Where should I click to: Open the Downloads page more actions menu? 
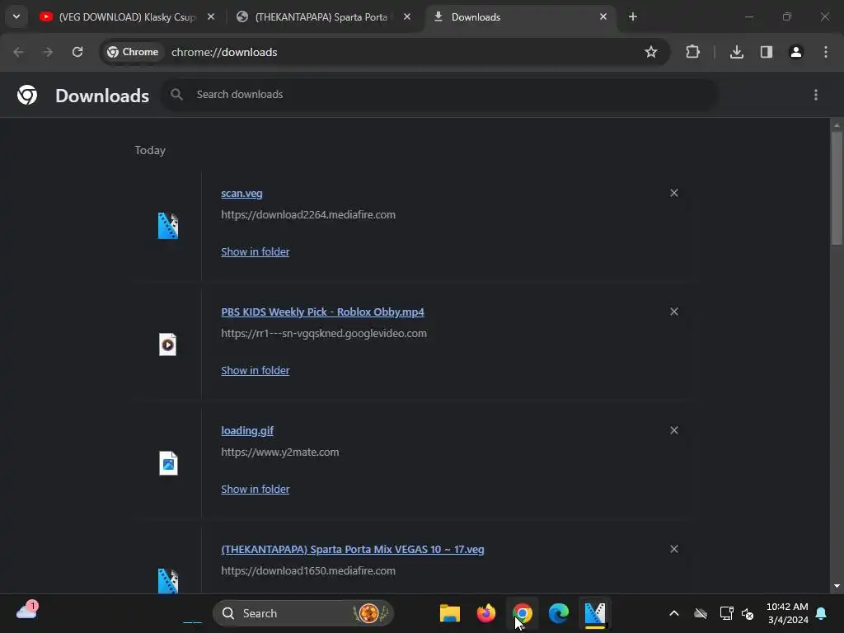pyautogui.click(x=816, y=95)
